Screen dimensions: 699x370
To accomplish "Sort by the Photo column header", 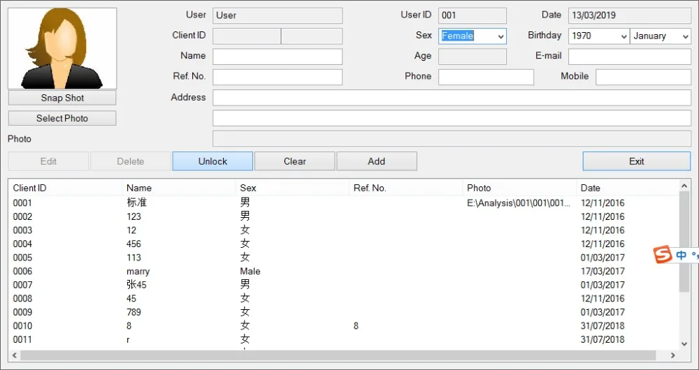I will 519,188.
